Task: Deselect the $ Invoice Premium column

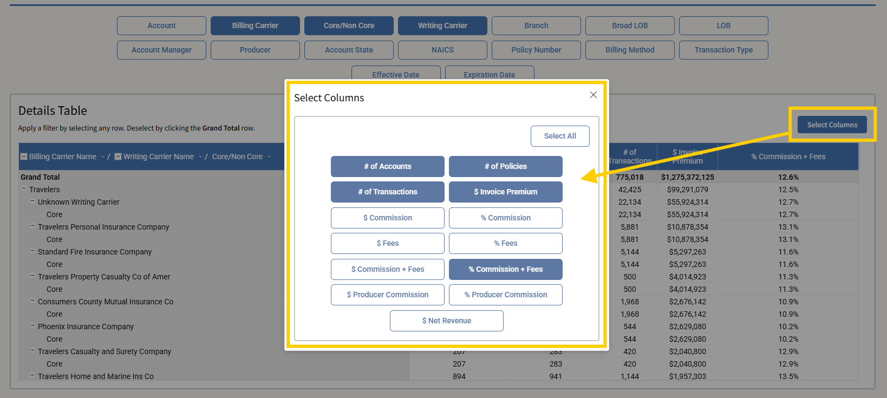Action: tap(506, 192)
